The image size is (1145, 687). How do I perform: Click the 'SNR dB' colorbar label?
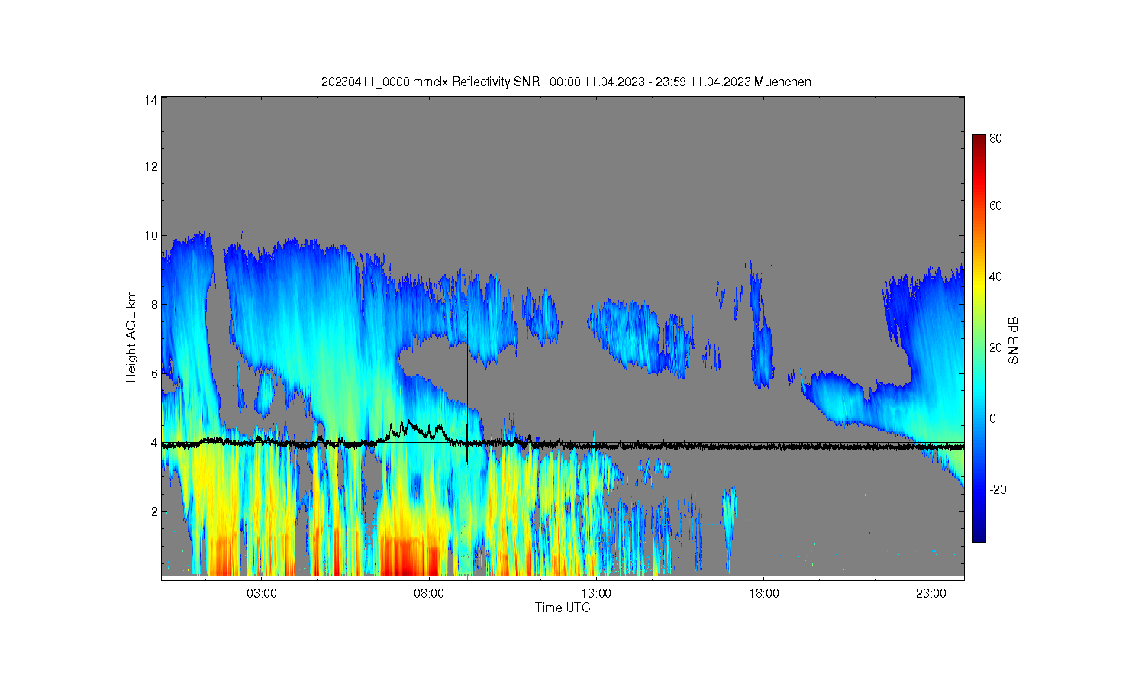coord(1014,340)
